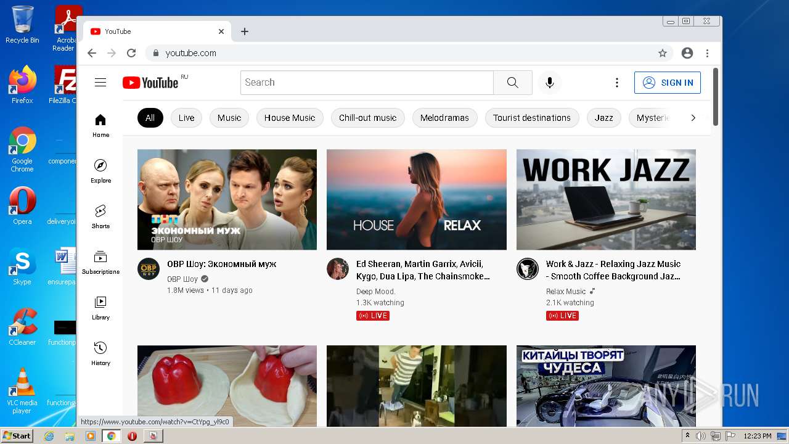Screen dimensions: 789x444
Task: Open a new Chrome tab
Action: [245, 31]
